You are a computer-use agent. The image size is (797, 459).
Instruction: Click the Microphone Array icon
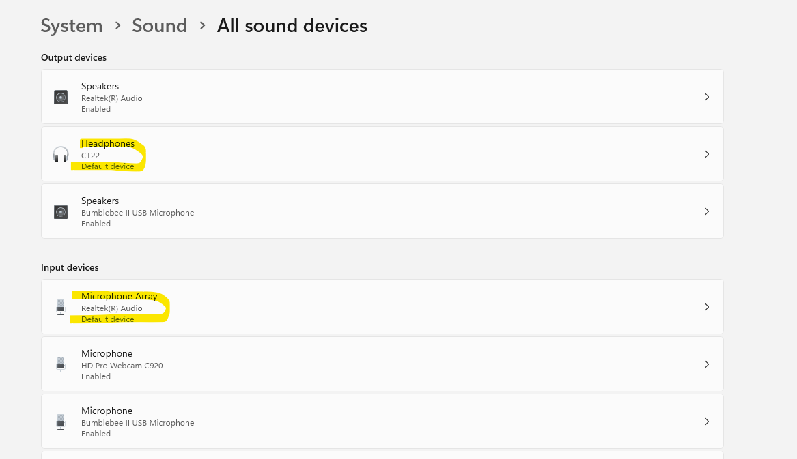click(x=61, y=308)
